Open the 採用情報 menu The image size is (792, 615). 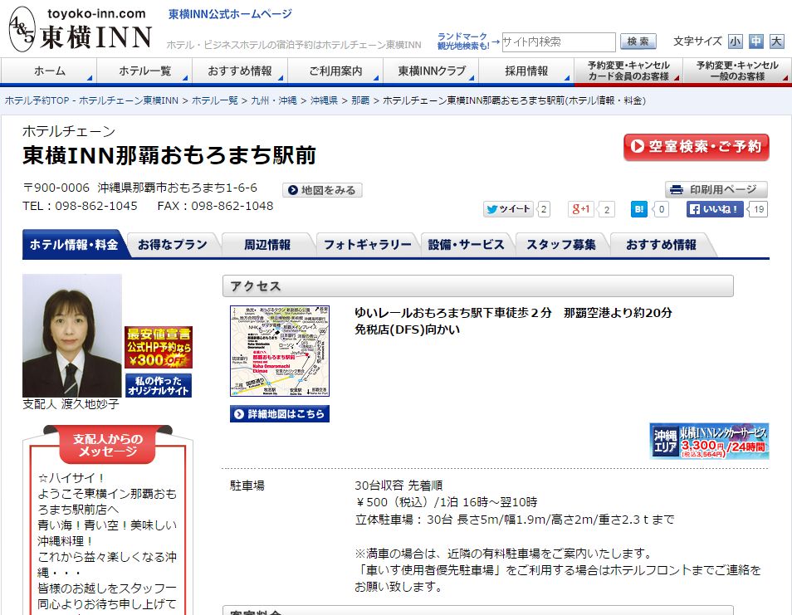(526, 71)
